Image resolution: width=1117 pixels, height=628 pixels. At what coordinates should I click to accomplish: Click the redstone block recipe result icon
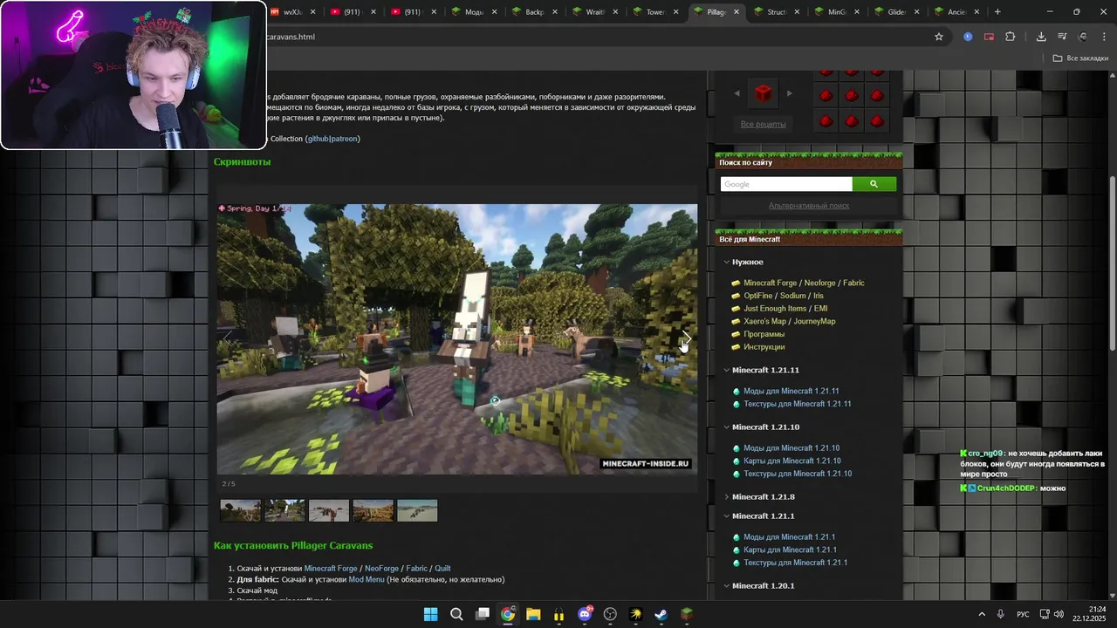click(x=763, y=93)
